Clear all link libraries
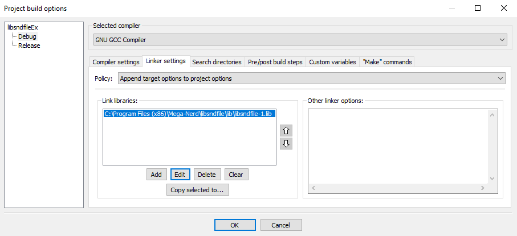517x236 pixels. (236, 175)
